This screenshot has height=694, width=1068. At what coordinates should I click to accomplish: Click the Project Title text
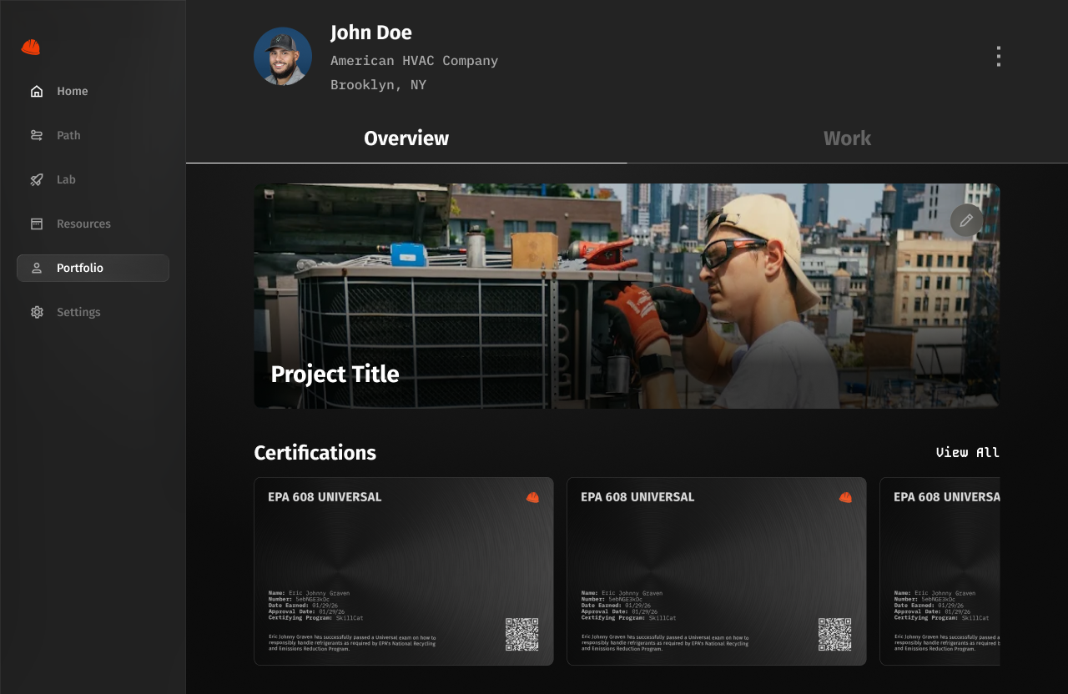(335, 374)
